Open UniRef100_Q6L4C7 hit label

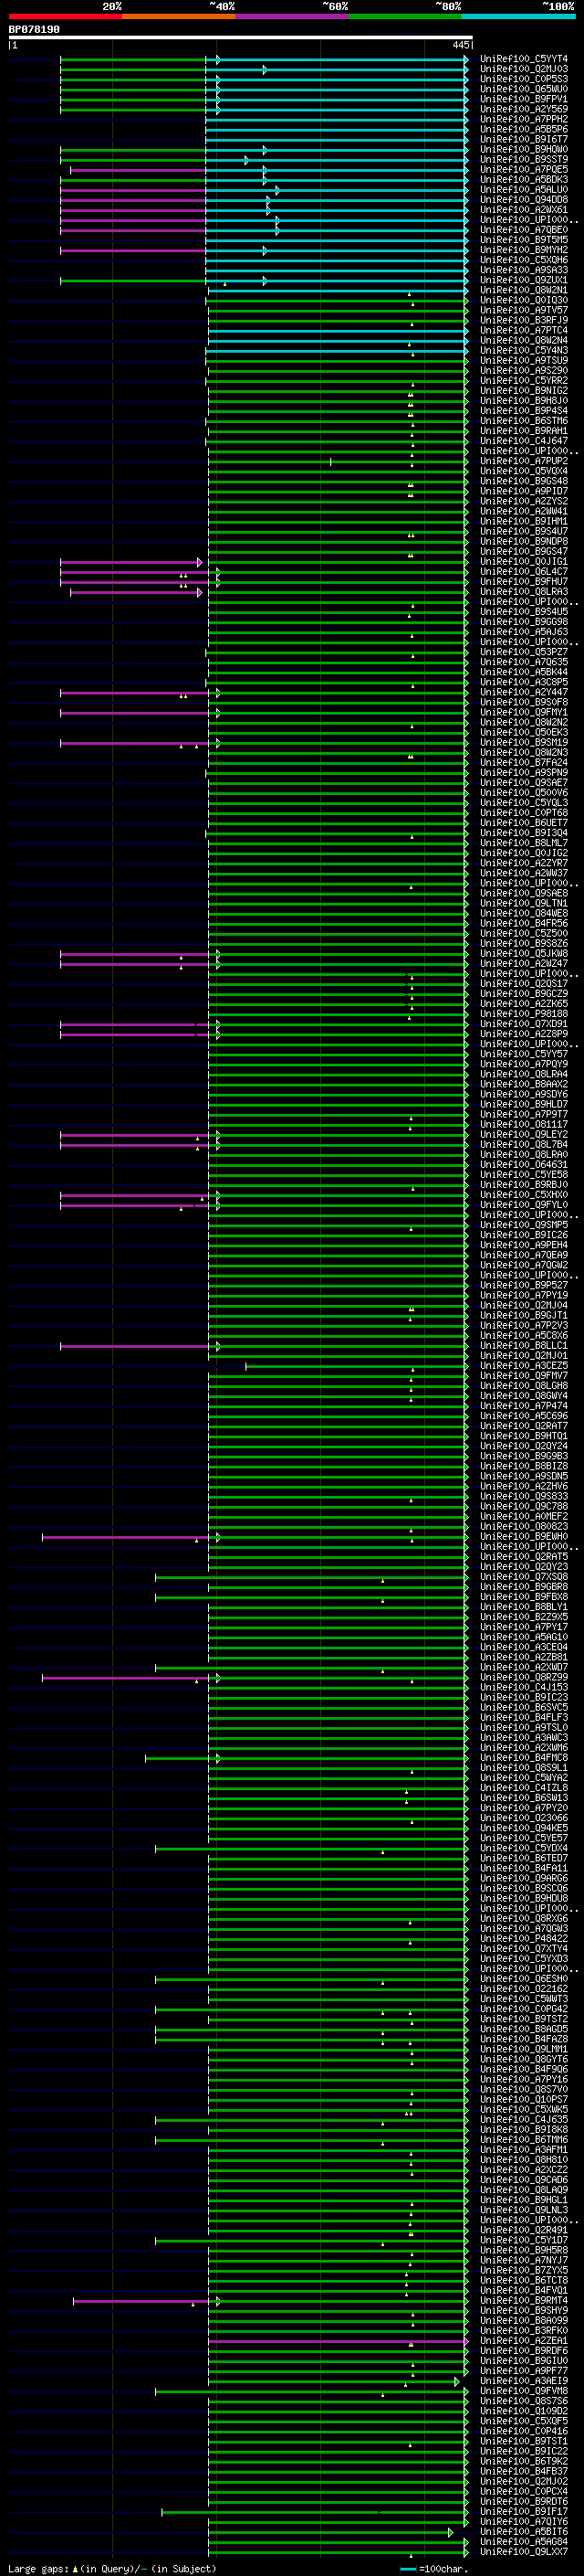click(x=524, y=572)
